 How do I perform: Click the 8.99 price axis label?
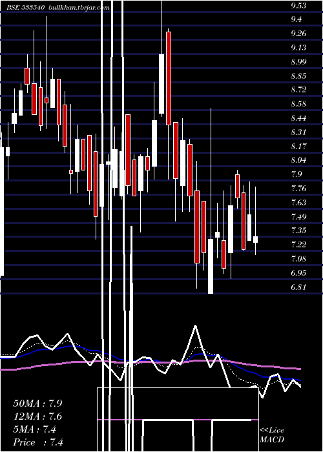pyautogui.click(x=298, y=62)
